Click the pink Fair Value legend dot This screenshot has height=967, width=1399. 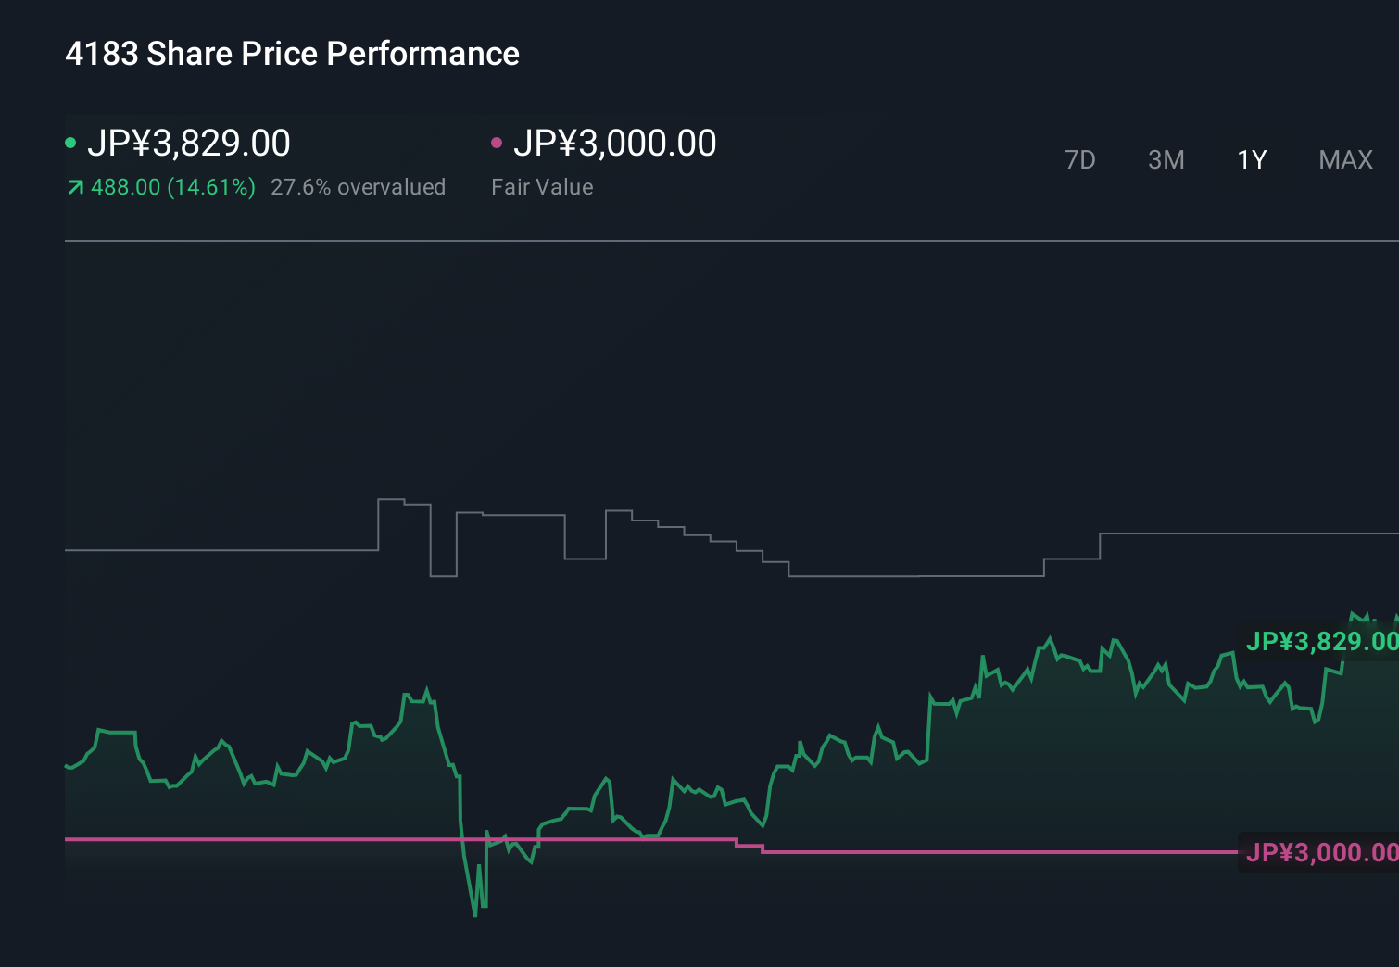(498, 143)
